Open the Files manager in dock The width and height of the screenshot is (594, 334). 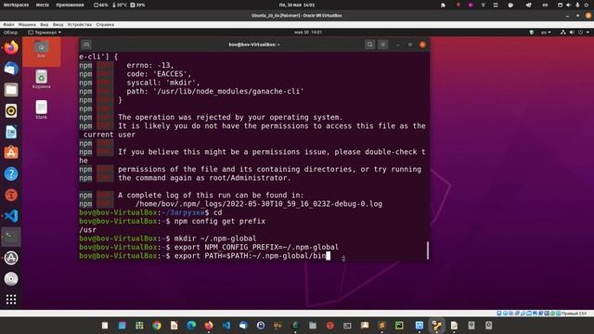pyautogui.click(x=11, y=90)
